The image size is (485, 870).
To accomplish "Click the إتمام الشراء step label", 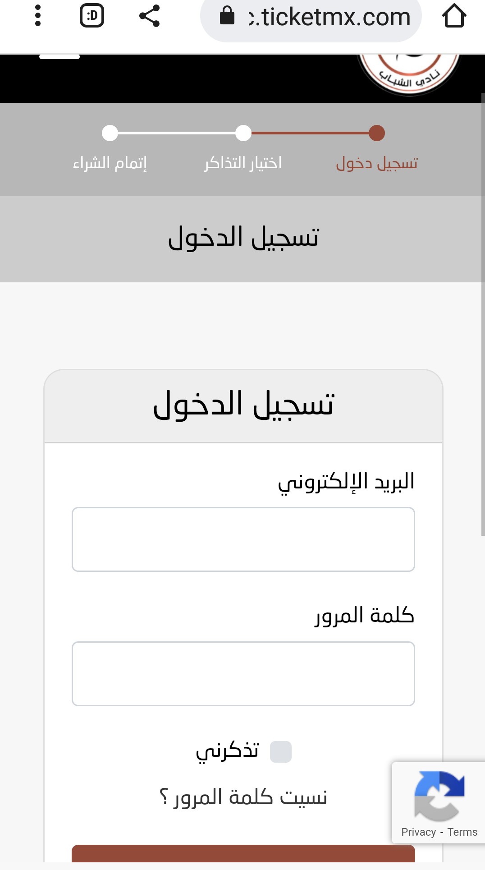I will pos(110,163).
